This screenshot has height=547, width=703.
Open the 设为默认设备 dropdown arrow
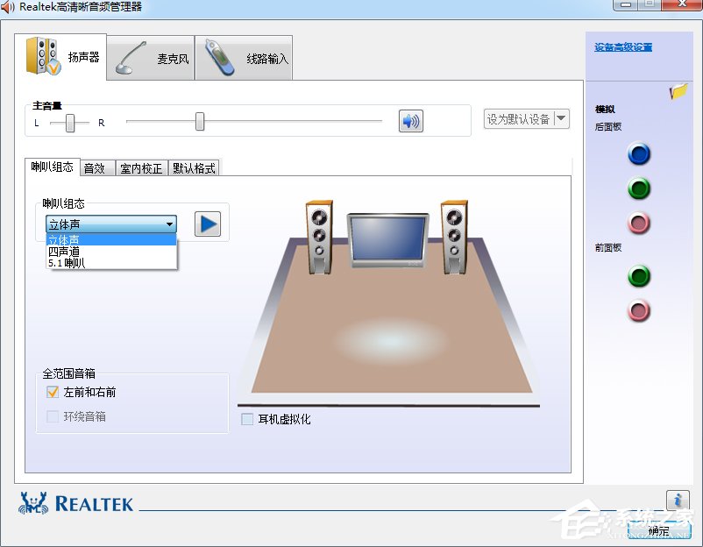pos(562,118)
